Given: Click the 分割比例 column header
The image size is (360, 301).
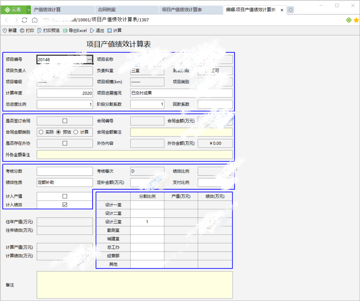Looking at the screenshot, I should pos(147,196).
